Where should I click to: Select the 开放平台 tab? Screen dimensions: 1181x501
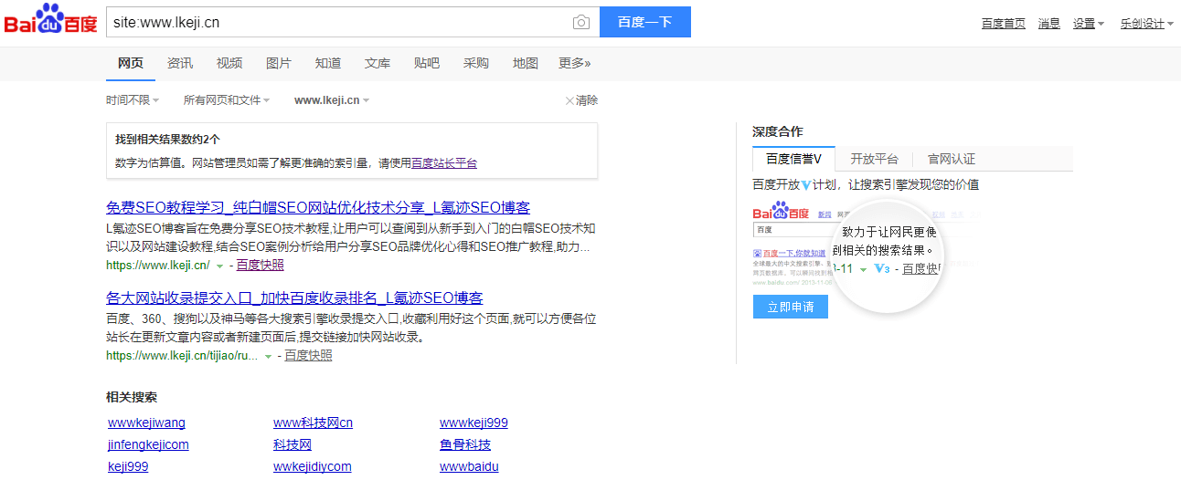874,159
